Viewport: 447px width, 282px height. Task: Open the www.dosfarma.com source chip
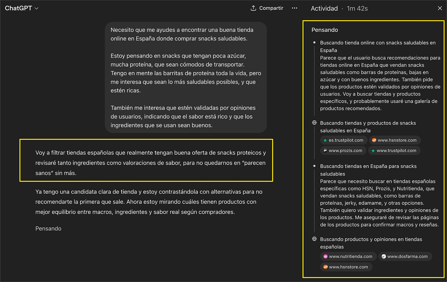405,256
